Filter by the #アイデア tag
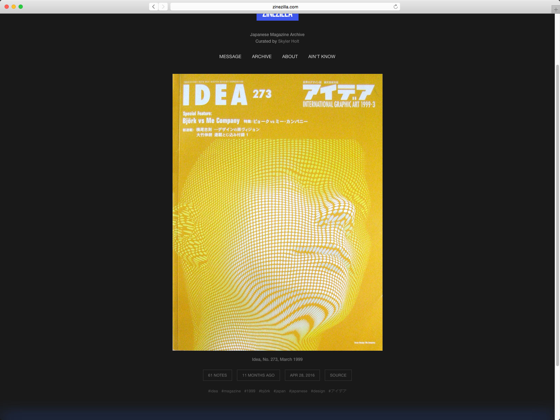 coord(337,391)
